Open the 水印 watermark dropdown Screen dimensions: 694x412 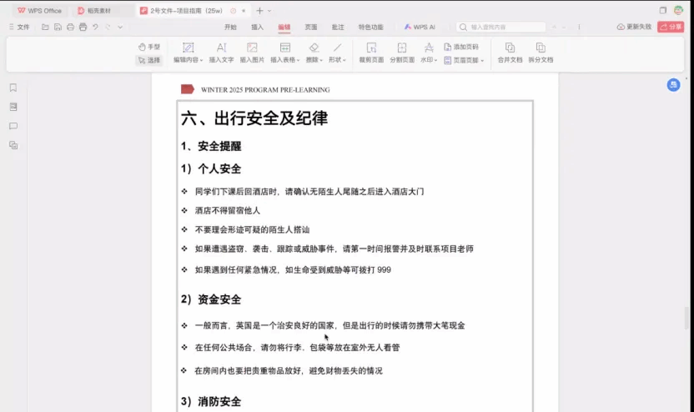coord(429,60)
